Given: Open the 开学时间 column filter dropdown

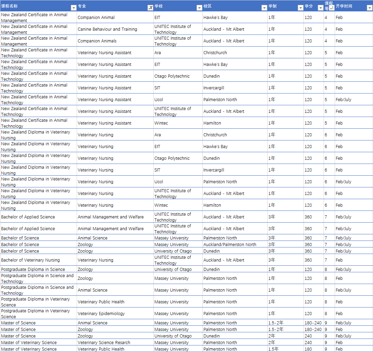Looking at the screenshot, I should (370, 8).
